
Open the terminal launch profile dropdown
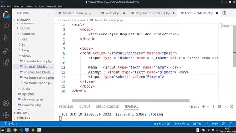click(208, 107)
